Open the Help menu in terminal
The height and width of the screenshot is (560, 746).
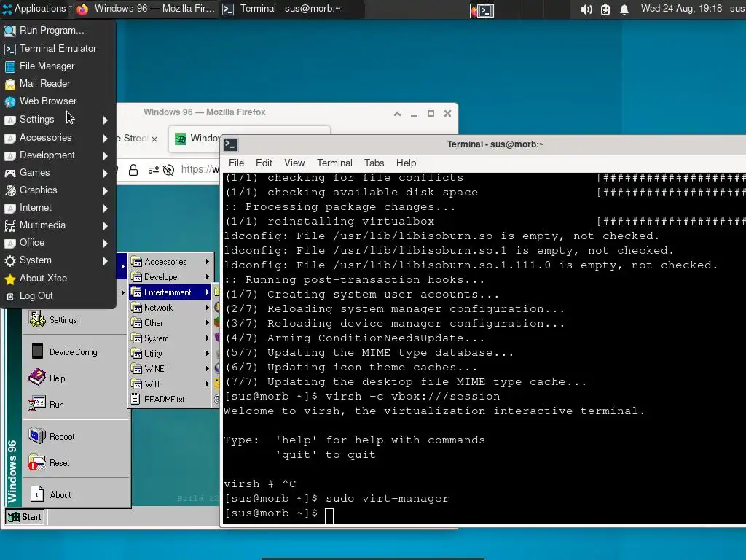click(x=406, y=163)
